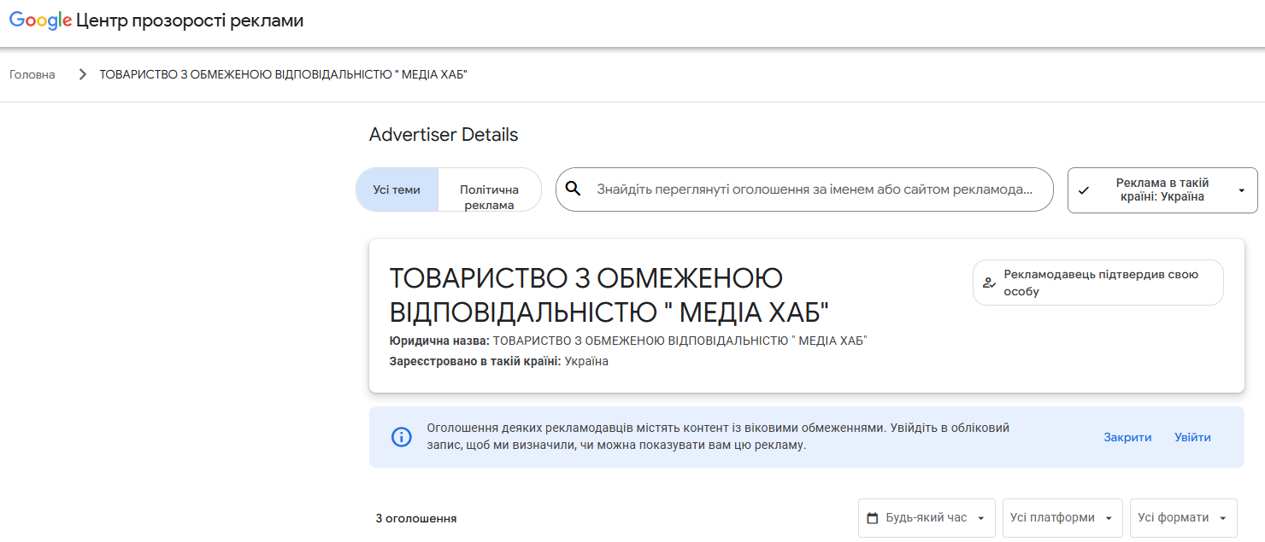Open the "Будь-який час" date dropdown
The height and width of the screenshot is (542, 1265).
[927, 518]
